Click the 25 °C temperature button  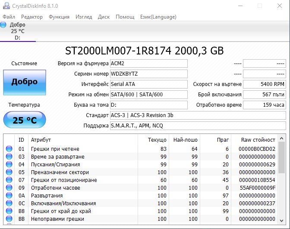[x=25, y=120]
